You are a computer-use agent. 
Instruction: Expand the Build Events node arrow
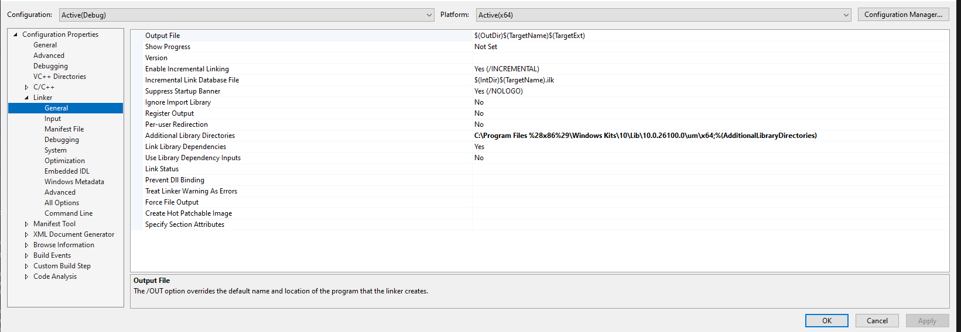click(x=26, y=255)
